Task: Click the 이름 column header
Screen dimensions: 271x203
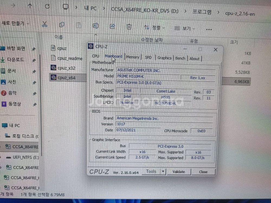Action: (x=59, y=37)
